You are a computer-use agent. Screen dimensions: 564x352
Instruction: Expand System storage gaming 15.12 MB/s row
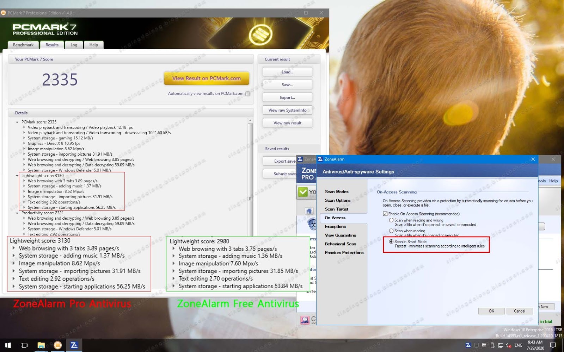(x=24, y=138)
